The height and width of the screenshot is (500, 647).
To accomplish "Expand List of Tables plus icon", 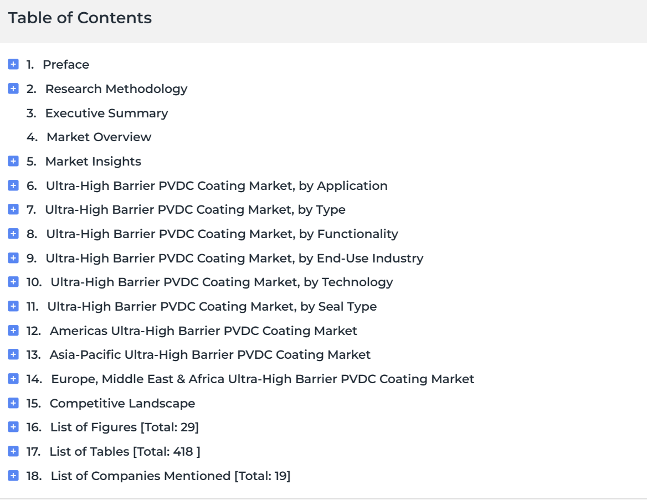I will click(13, 452).
